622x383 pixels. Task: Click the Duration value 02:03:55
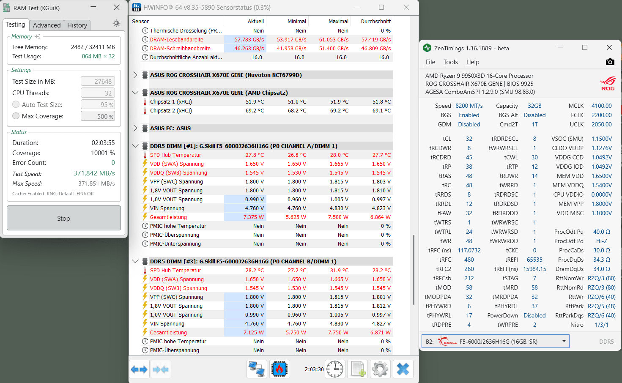pyautogui.click(x=103, y=143)
